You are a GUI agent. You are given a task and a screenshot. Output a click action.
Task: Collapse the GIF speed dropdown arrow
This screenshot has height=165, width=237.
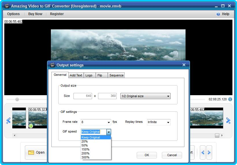109,132
